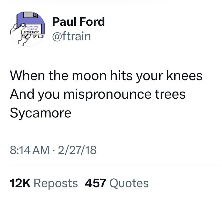Click the word When starting the tweet

[x=27, y=76]
